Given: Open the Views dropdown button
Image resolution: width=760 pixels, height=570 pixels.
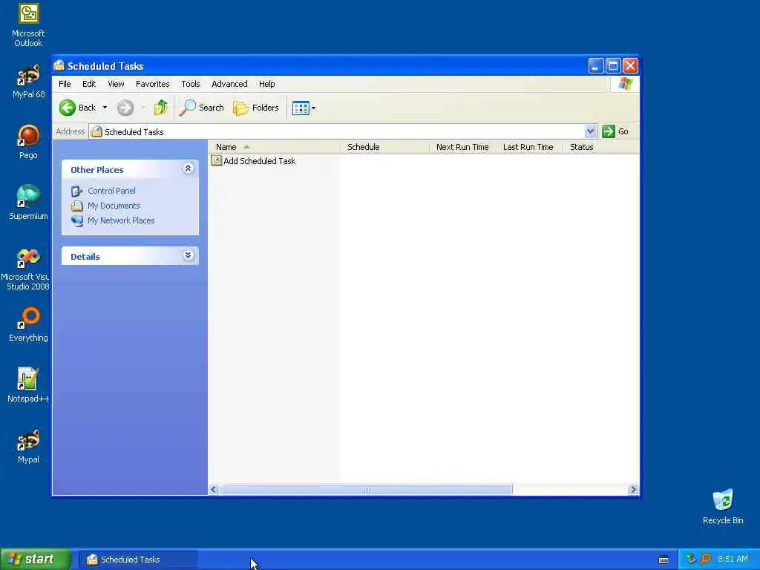Looking at the screenshot, I should 304,108.
